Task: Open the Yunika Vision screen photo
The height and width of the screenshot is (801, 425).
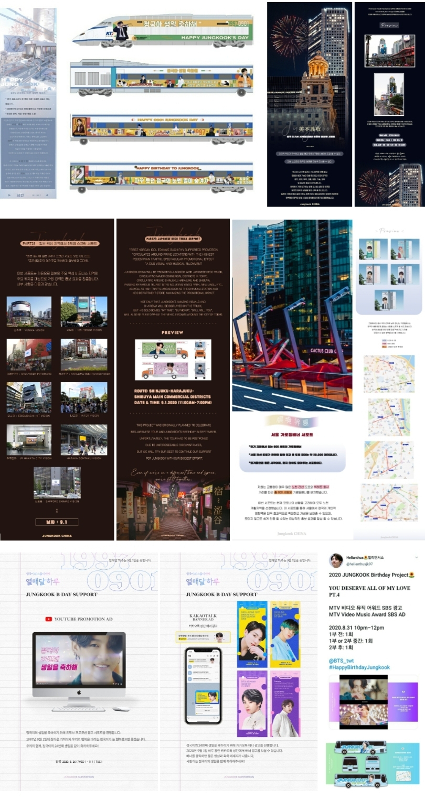Action: pos(29,311)
